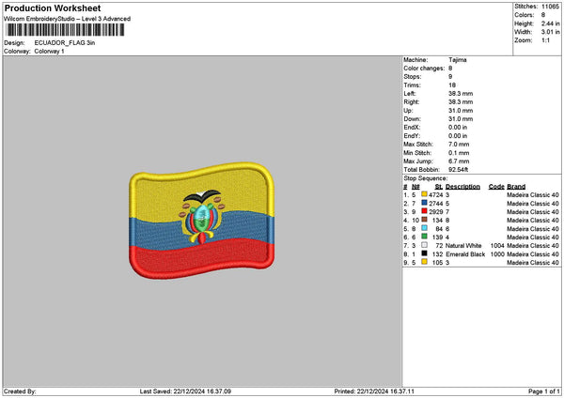564x398 pixels.
Task: Click the barcode under the worksheet title
Action: [x=65, y=30]
